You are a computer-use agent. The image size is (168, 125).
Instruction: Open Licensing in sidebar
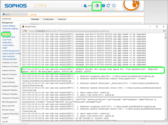pos(6,32)
